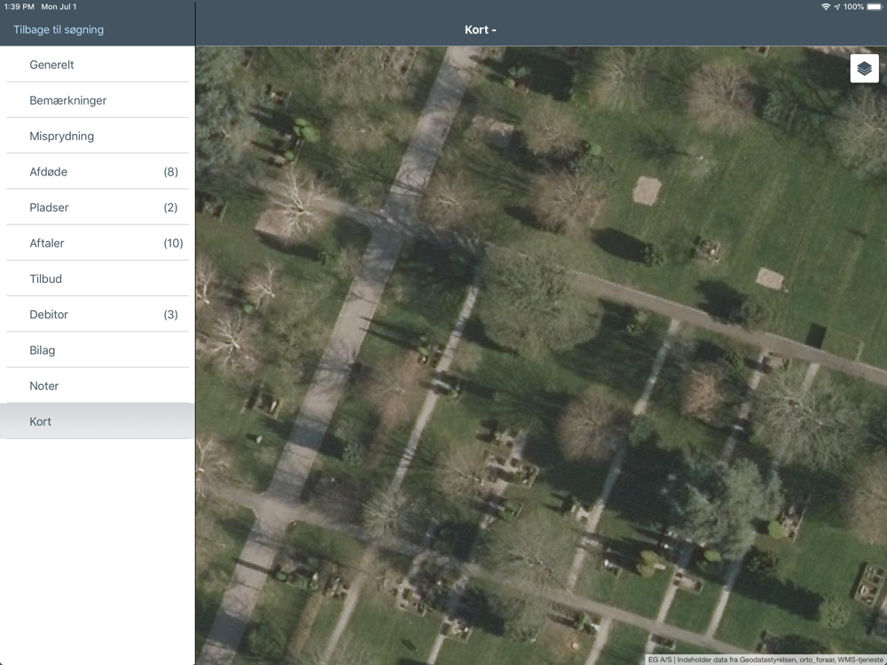Tap the 1:39 PM clock
887x665 pixels.
[19, 7]
